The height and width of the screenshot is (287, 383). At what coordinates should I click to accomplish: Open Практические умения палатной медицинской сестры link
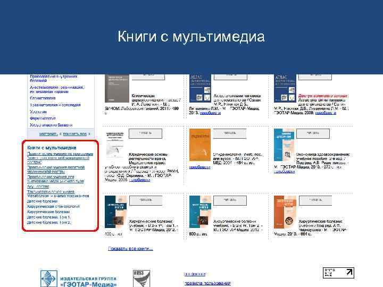coord(56,170)
